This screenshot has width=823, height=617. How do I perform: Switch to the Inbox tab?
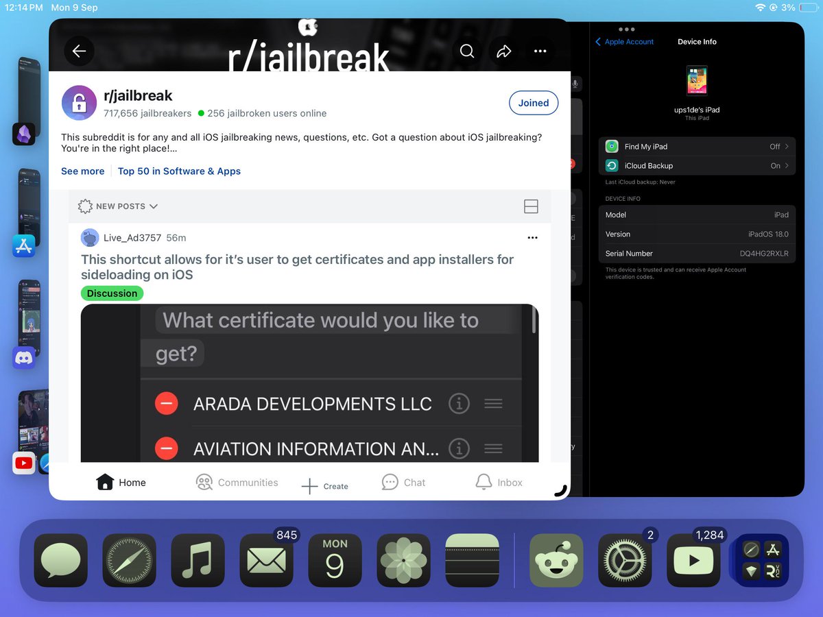point(499,483)
